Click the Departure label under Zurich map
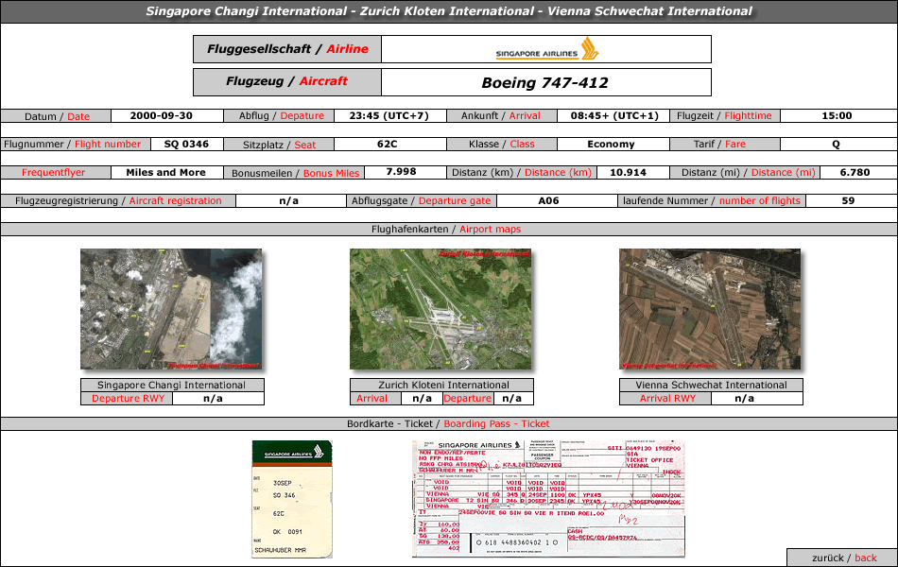 click(467, 399)
